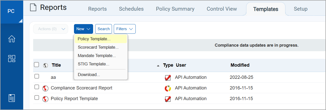This screenshot has height=110, width=326.
Task: Click the 2022-08-25 modified date
Action: coord(242,77)
